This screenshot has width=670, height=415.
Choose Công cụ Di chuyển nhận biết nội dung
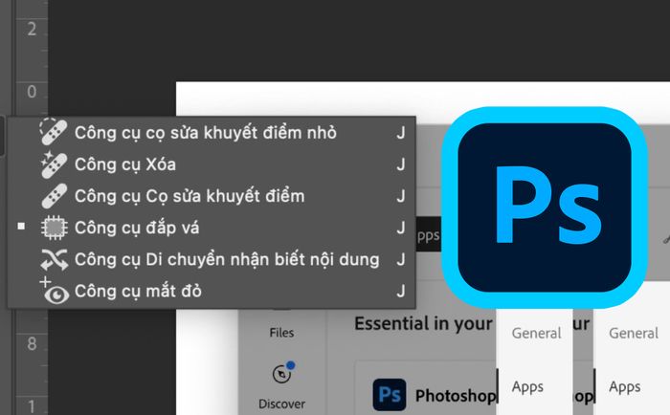coord(212,259)
